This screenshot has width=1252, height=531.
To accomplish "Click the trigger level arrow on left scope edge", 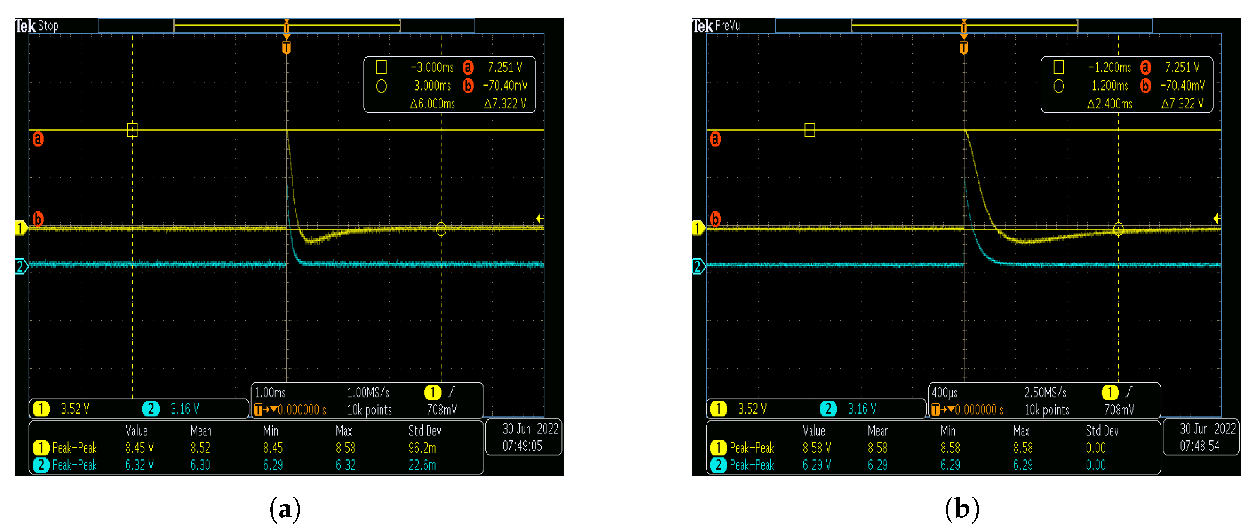I will [x=539, y=218].
